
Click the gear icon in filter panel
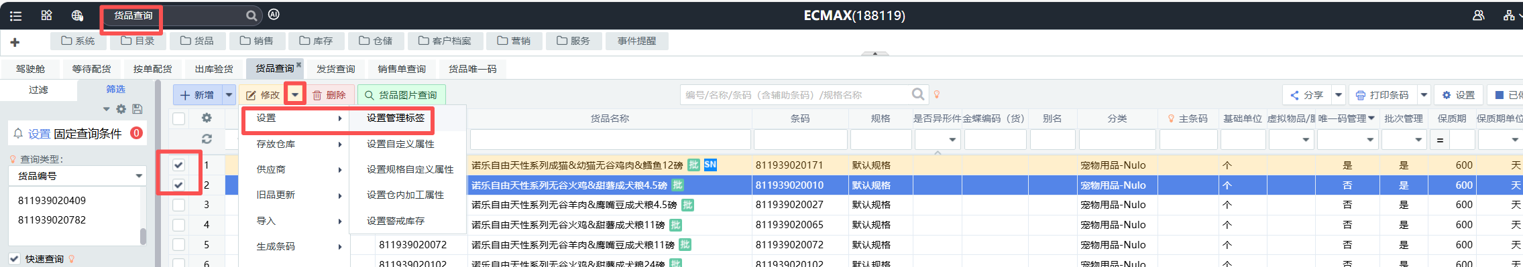[121, 108]
